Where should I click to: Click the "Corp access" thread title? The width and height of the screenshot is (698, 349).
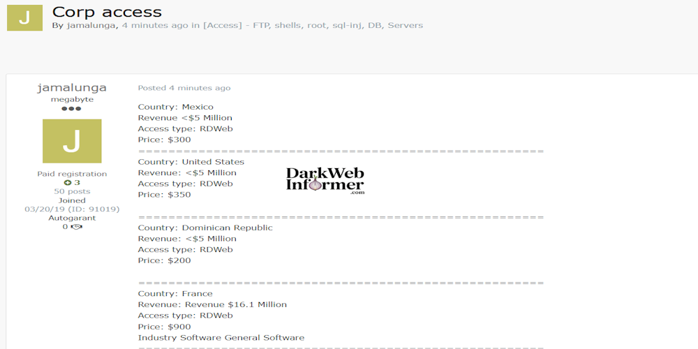coord(107,11)
